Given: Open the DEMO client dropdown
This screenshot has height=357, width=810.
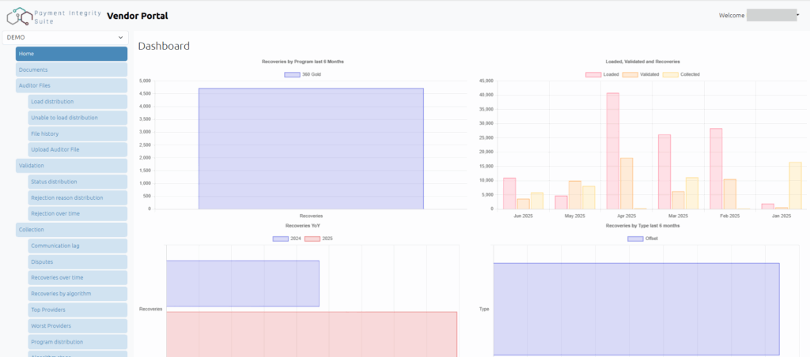Looking at the screenshot, I should [66, 37].
